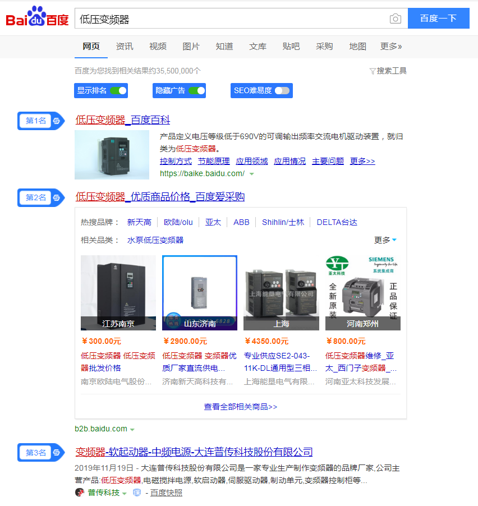The image size is (478, 506).
Task: Click the 保 shield badge icon
Action: [x=137, y=493]
